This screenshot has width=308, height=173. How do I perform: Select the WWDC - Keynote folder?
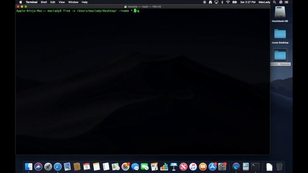coord(280,57)
